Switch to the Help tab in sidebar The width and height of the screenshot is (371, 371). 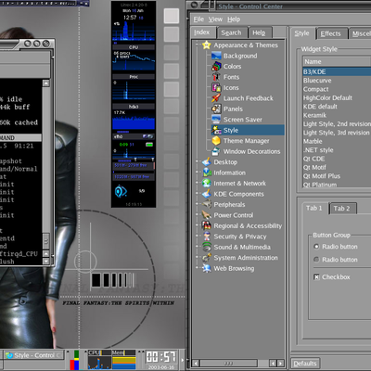tap(259, 32)
